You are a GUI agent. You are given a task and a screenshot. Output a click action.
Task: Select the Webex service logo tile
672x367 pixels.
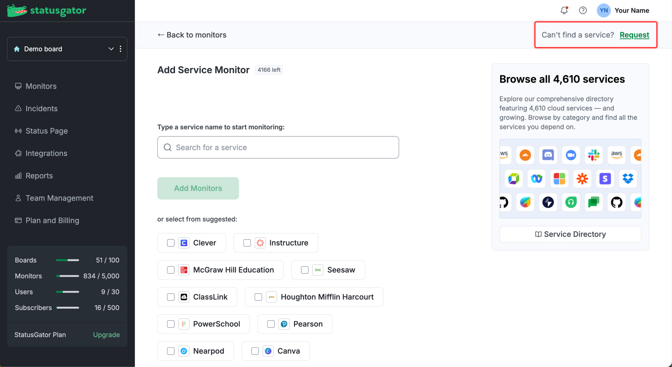coord(537,179)
